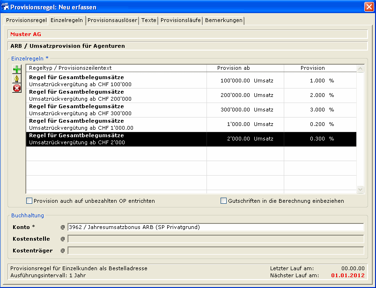This screenshot has width=376, height=288.
Task: Select the rule row ab CHF 100'000
Action: click(117, 81)
